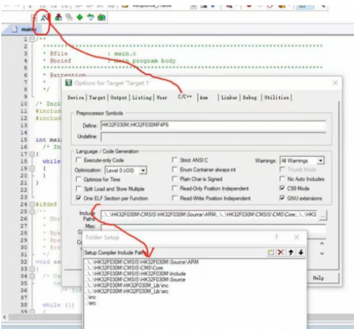The height and width of the screenshot is (329, 354).
Task: Select the CMSIS\CM0\Core include path entry
Action: pyautogui.click(x=118, y=268)
